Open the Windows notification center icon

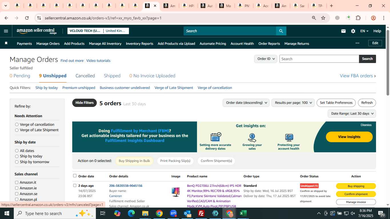(x=381, y=213)
